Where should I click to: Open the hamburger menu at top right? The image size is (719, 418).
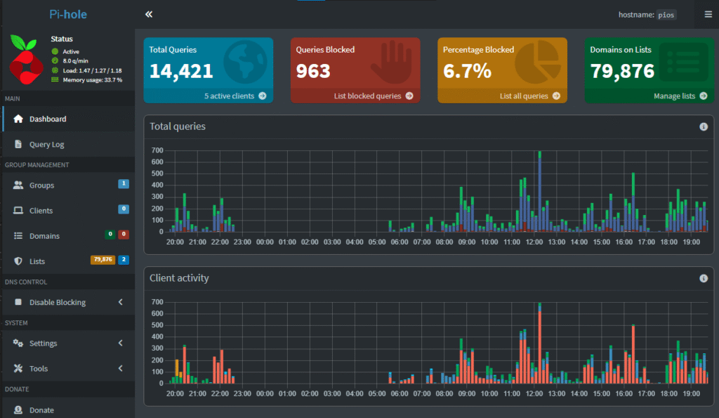pyautogui.click(x=707, y=14)
